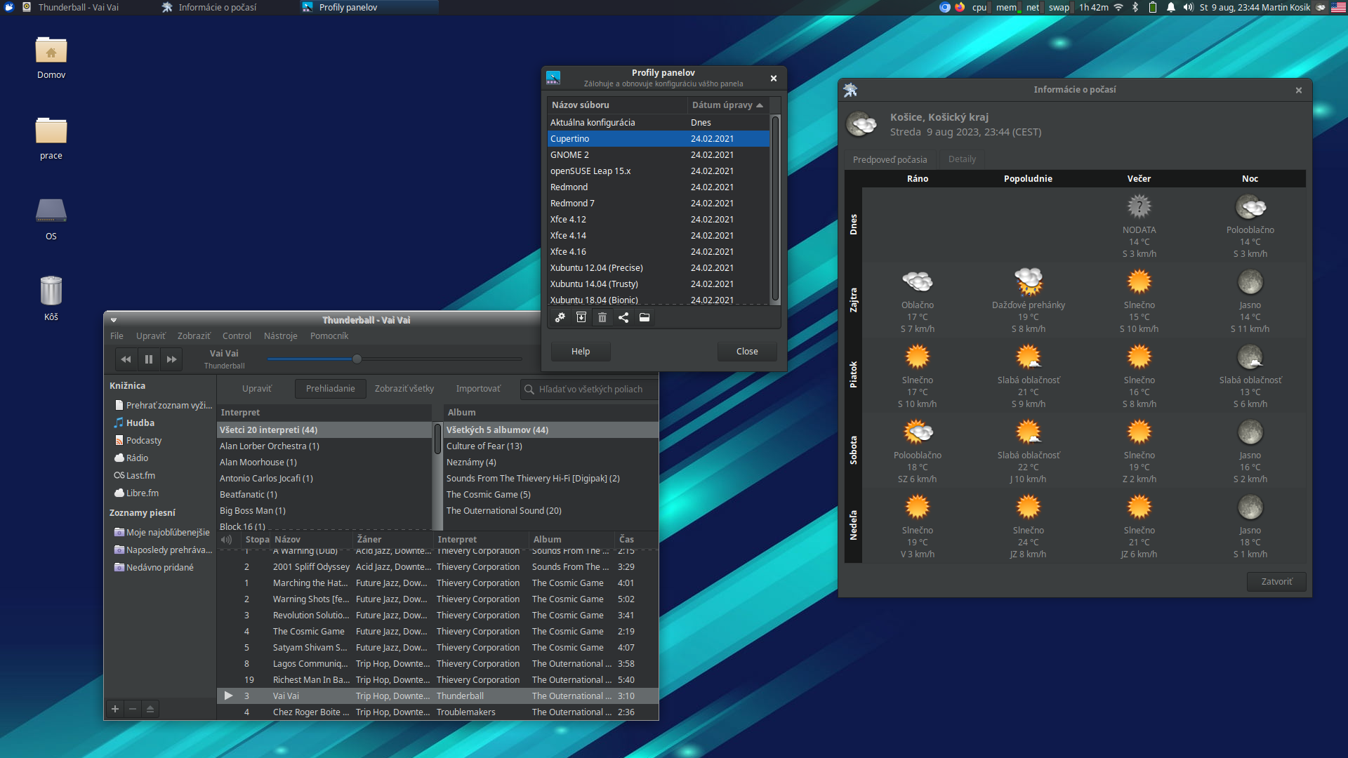Open Rhythmbox window menu arrow in titlebar
Viewport: 1348px width, 758px height.
point(114,320)
